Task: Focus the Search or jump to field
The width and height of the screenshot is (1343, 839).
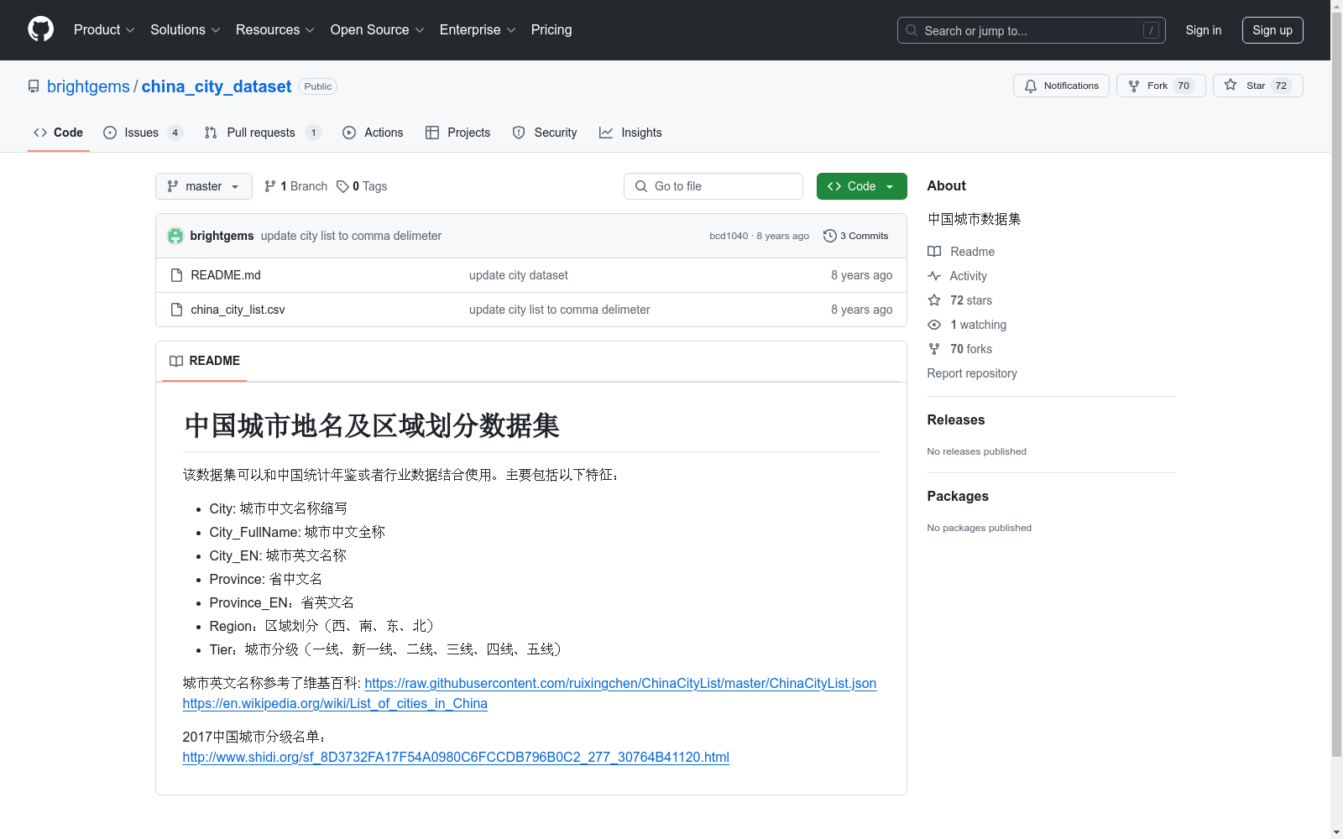Action: (1032, 30)
